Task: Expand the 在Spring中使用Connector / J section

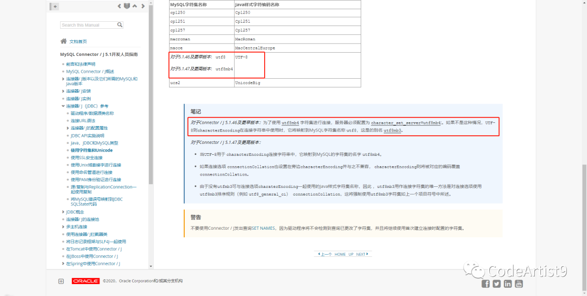Action: click(x=63, y=264)
